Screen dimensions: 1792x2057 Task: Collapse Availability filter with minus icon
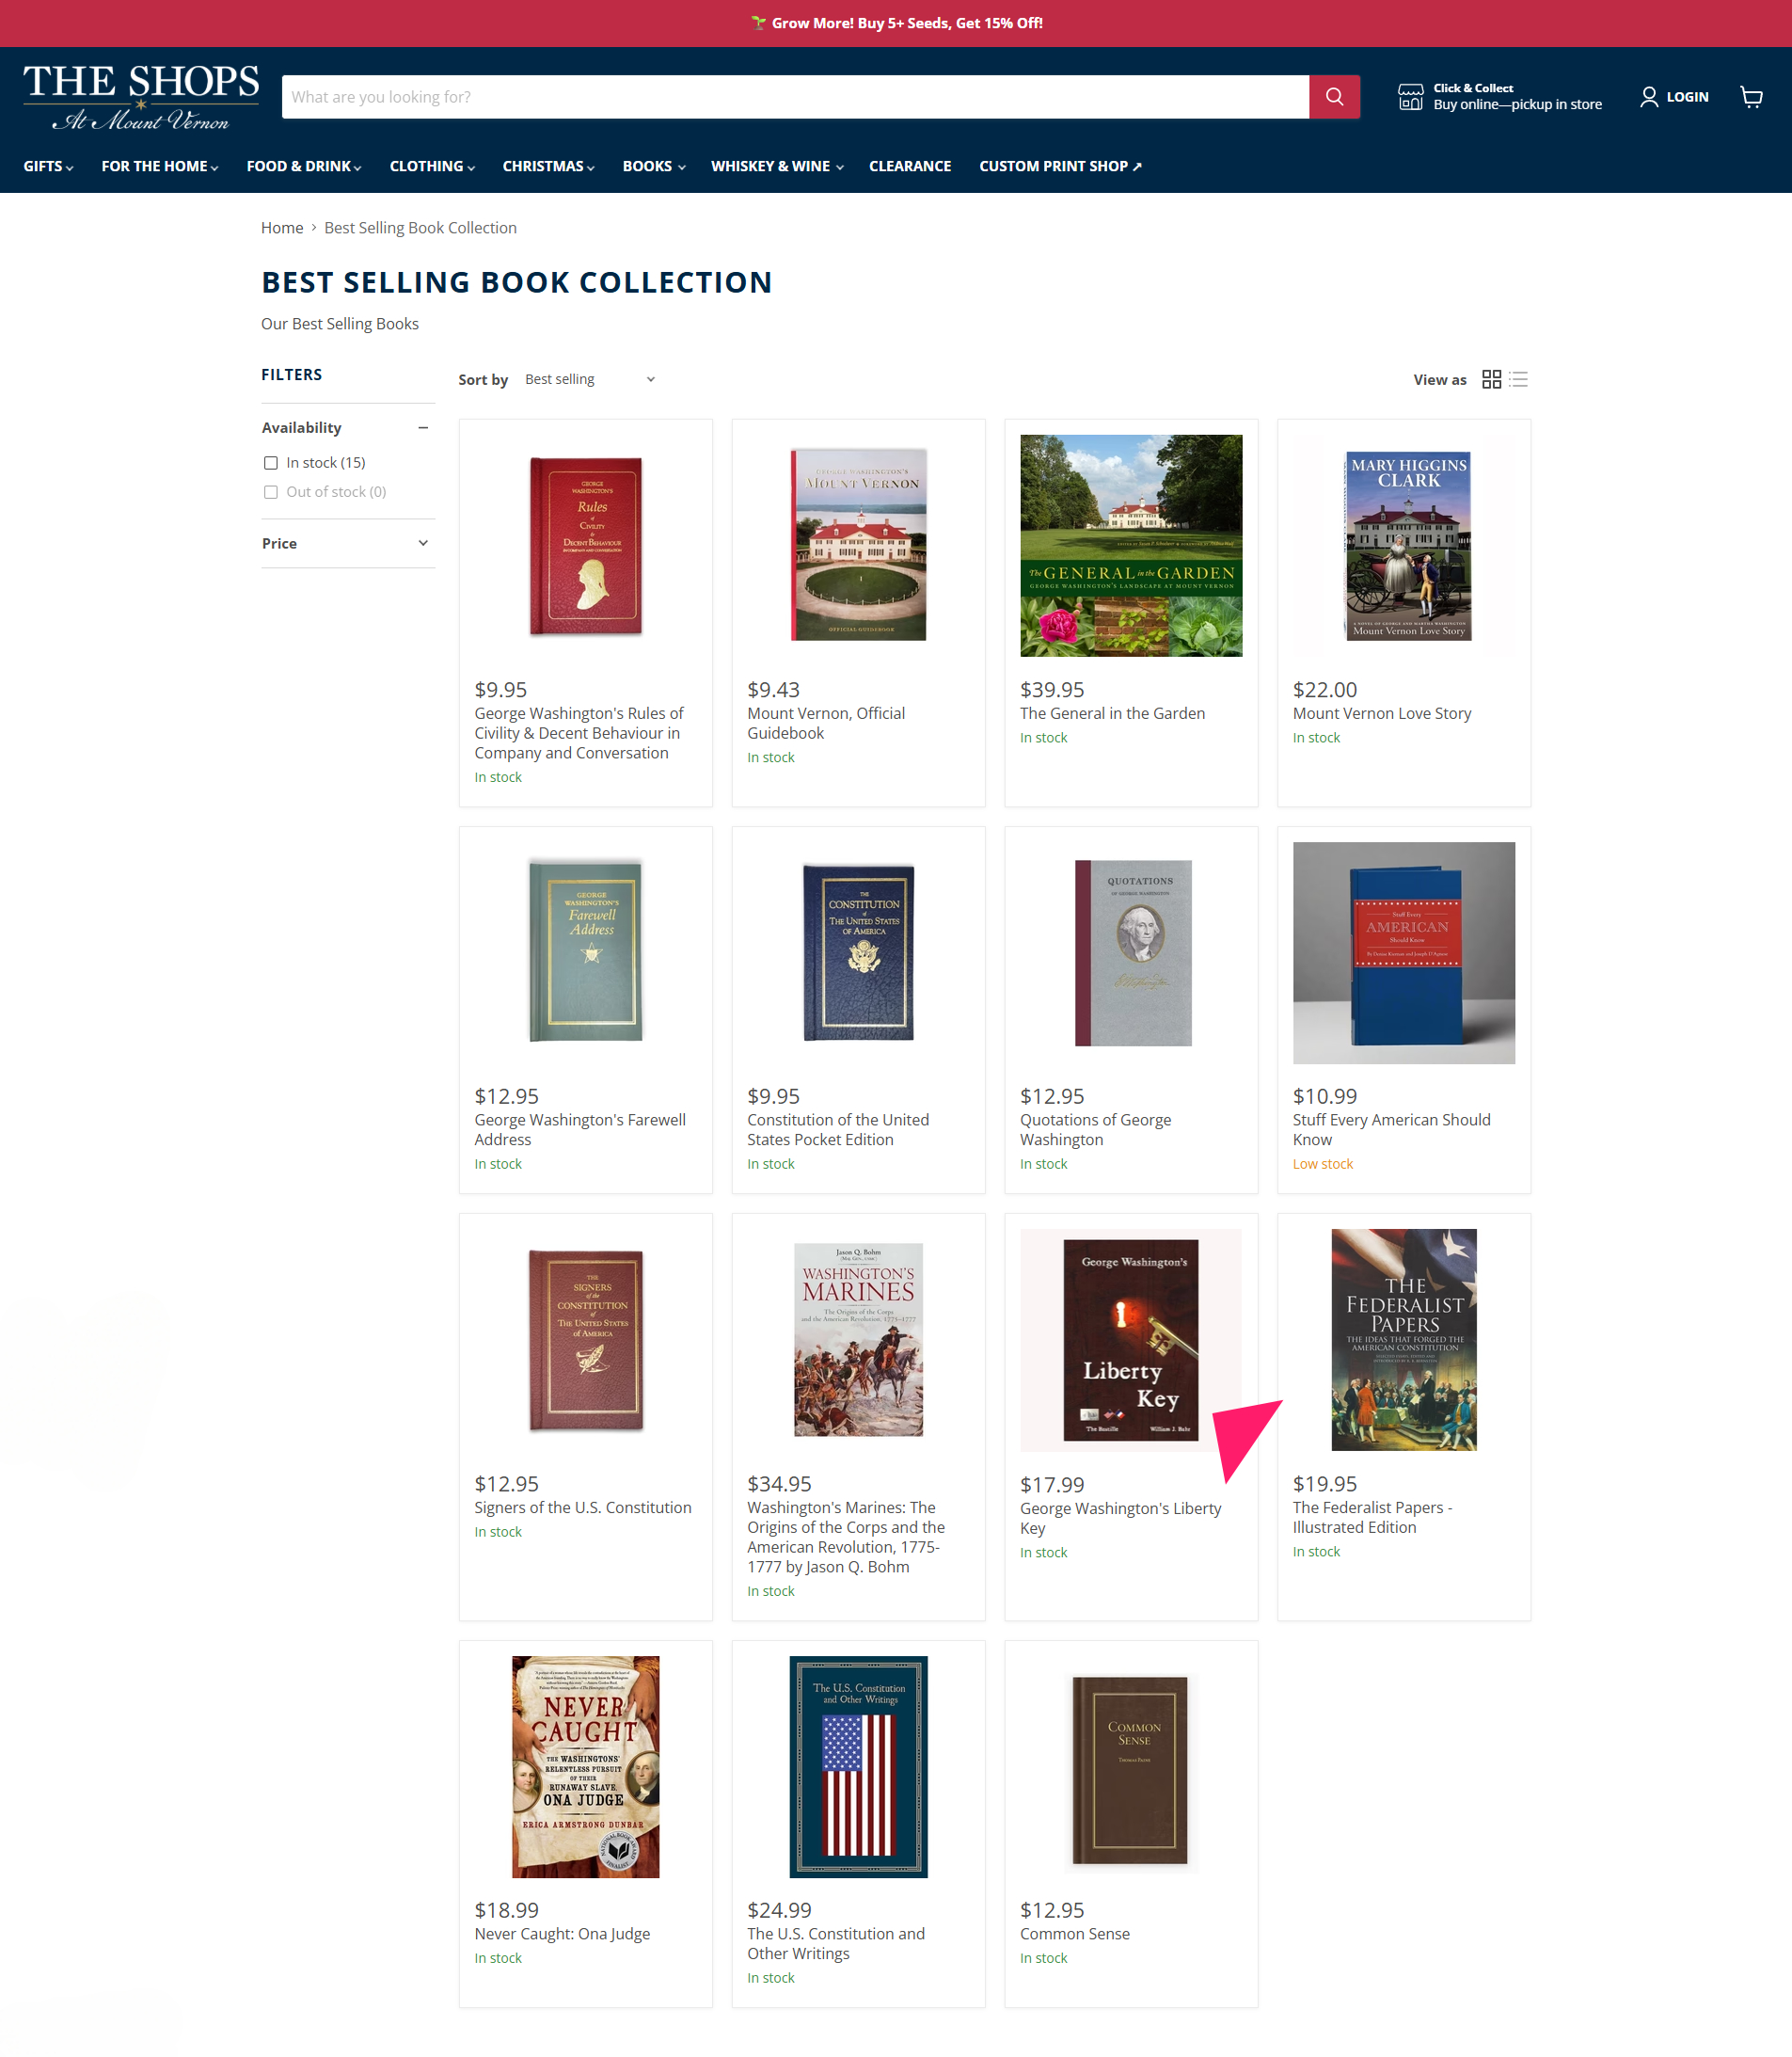[x=423, y=427]
